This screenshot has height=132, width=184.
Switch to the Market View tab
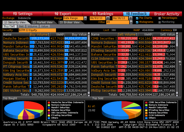point(43,22)
